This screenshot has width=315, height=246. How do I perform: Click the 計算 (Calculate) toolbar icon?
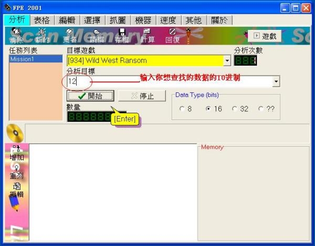148,36
